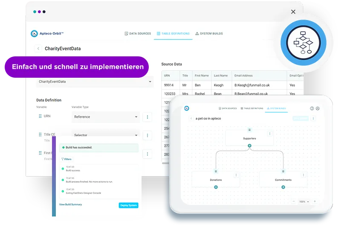The width and height of the screenshot is (341, 231).
Task: Select cell 120233 in Source Data
Action: [x=170, y=94]
